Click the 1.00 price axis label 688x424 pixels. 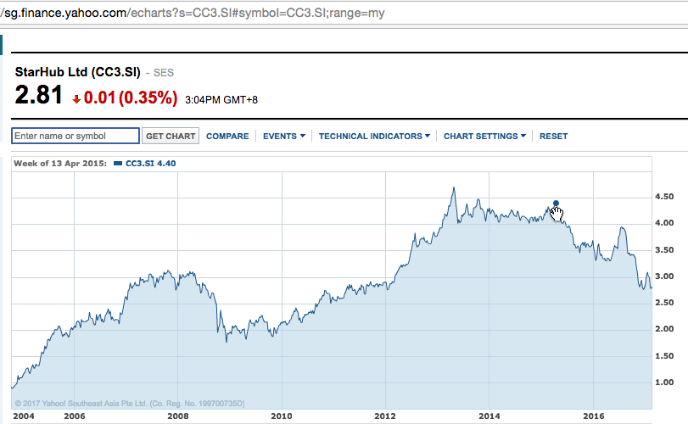664,382
